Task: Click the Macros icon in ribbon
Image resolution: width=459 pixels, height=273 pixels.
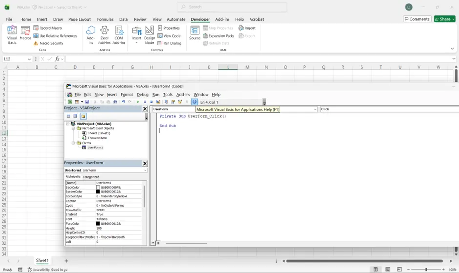Action: pyautogui.click(x=25, y=34)
